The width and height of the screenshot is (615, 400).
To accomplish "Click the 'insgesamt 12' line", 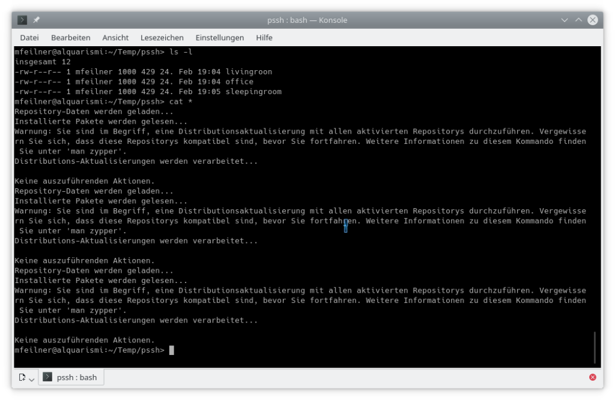I will (x=43, y=62).
